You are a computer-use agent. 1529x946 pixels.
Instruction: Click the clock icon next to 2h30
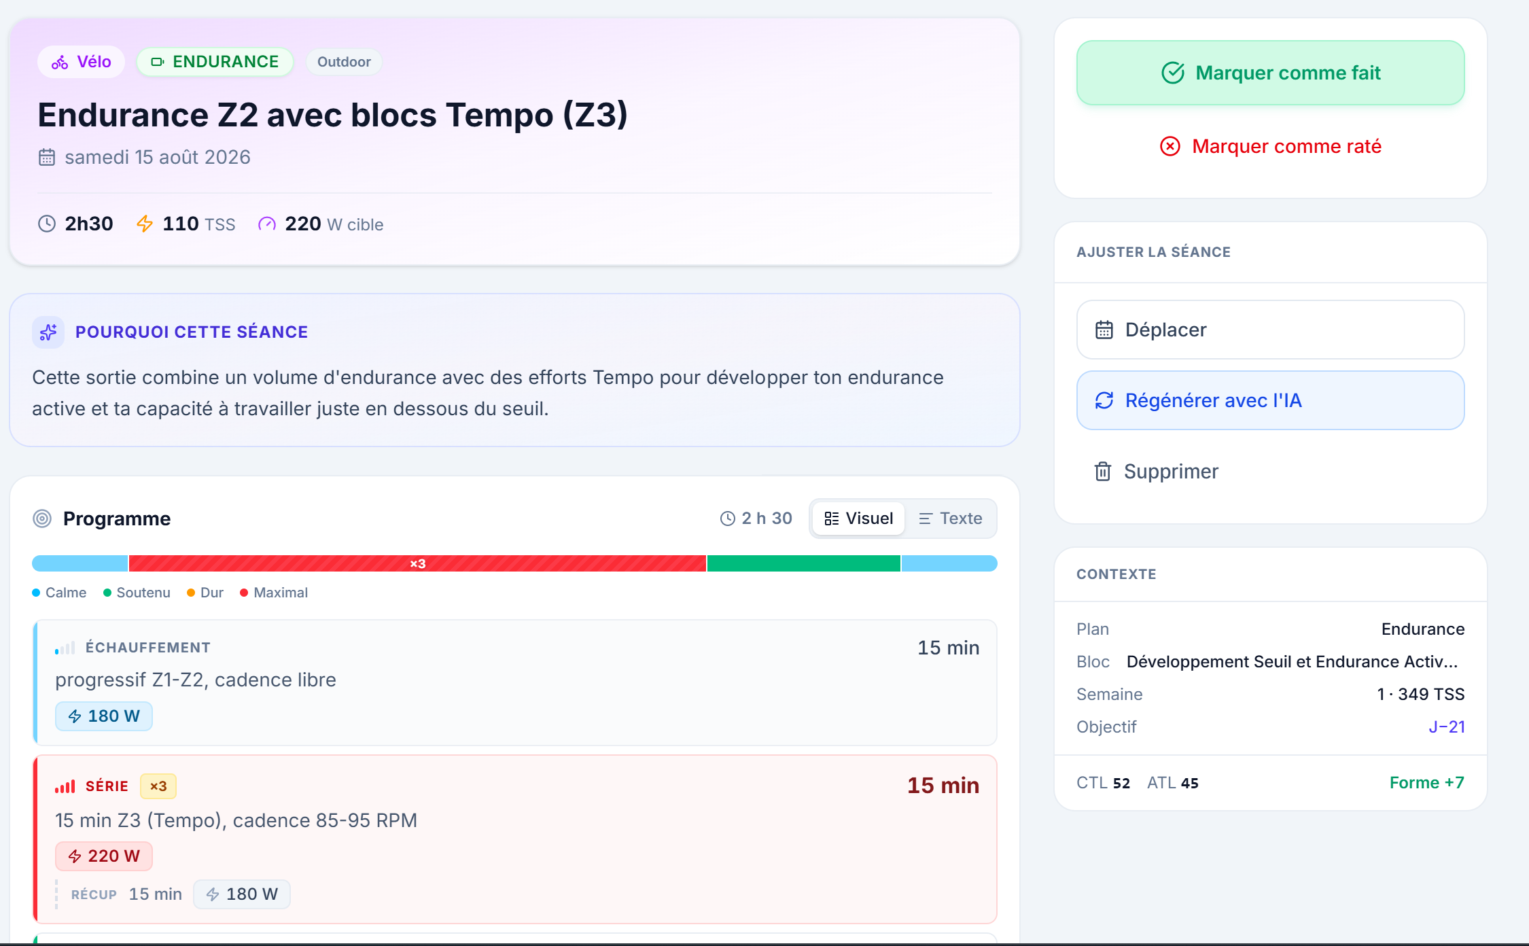coord(46,224)
